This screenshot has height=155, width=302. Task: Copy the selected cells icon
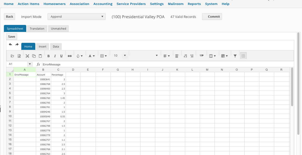34,56
